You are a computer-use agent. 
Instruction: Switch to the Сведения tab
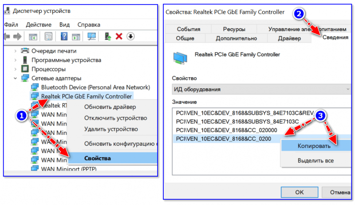pyautogui.click(x=335, y=37)
